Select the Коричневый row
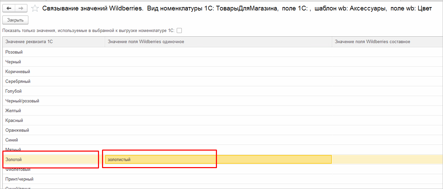Screen dimensions: 443x189 tap(223, 72)
